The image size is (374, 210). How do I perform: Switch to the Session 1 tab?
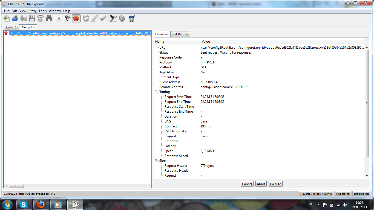tap(12, 27)
